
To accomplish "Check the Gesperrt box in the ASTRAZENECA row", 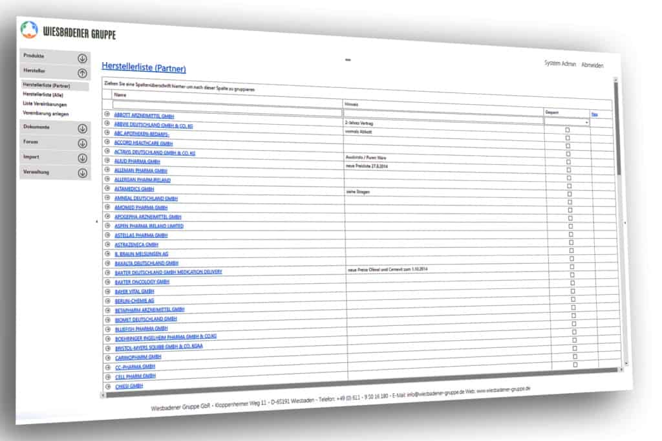I will tap(571, 242).
